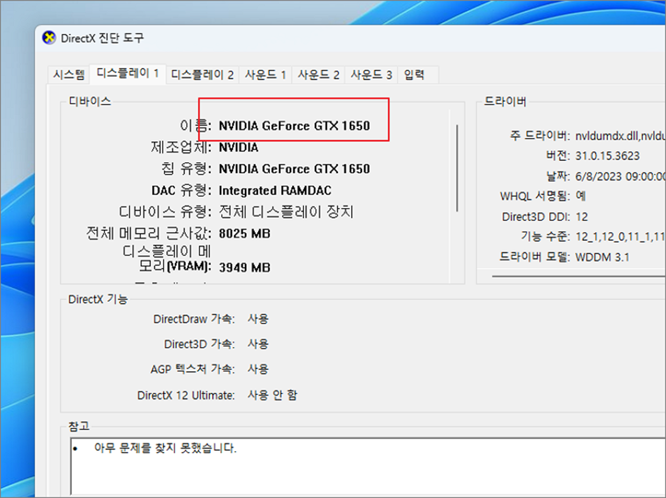Click the 드라이버 모델 label
The image size is (666, 498).
(x=535, y=258)
